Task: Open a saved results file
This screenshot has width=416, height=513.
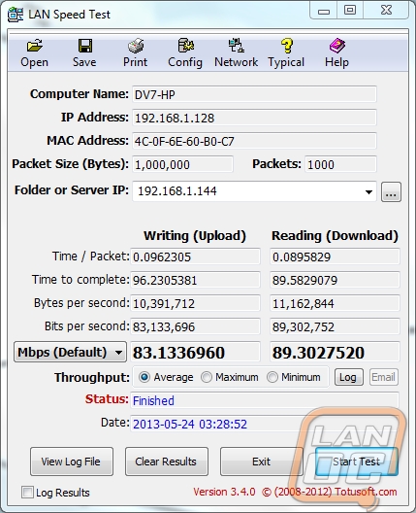Action: click(34, 53)
